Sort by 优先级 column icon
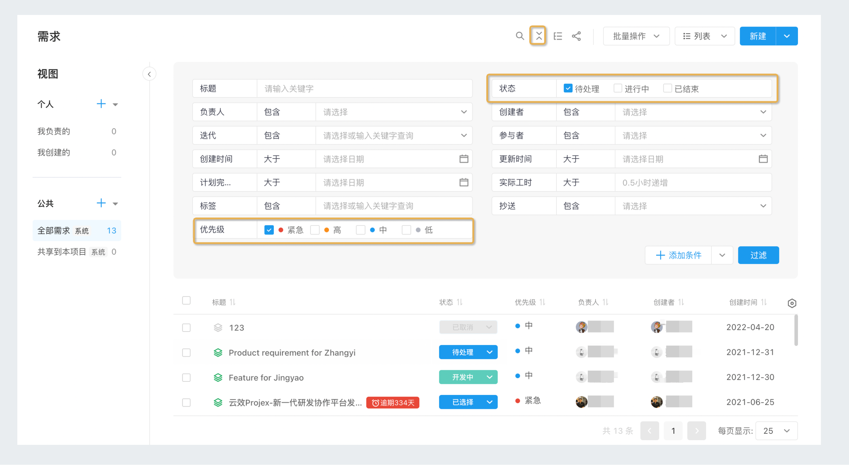 (542, 302)
